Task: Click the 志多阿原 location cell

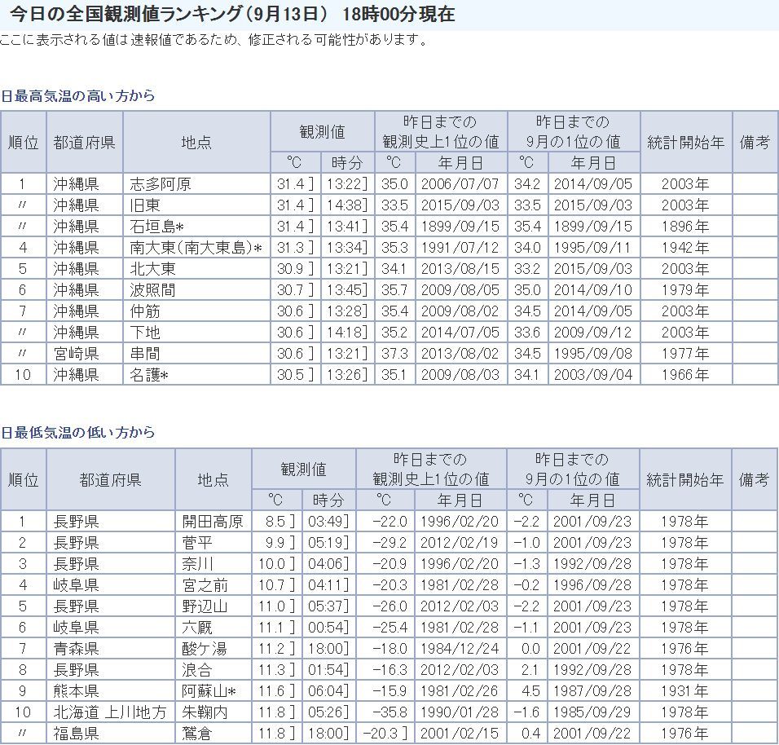Action: pyautogui.click(x=161, y=184)
